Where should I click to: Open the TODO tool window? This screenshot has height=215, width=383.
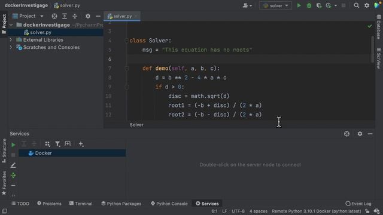(x=20, y=204)
